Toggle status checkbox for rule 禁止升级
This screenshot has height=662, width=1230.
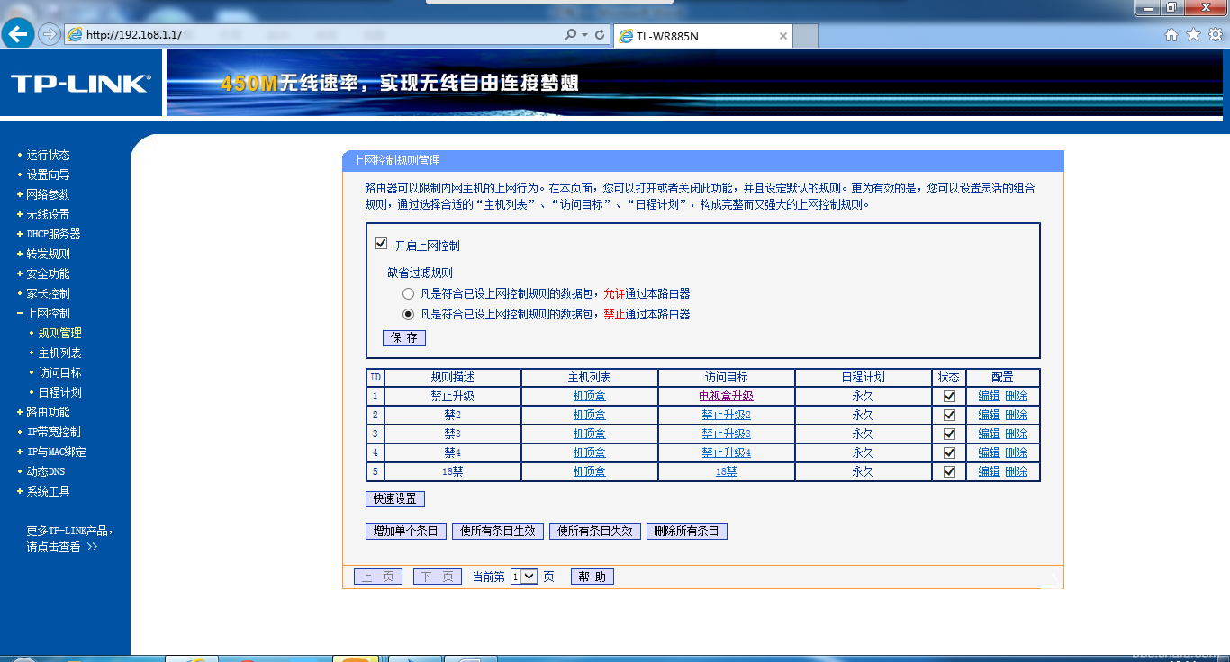pos(949,396)
